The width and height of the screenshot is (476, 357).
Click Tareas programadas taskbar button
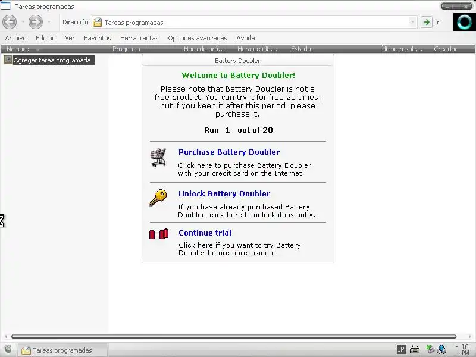pyautogui.click(x=62, y=350)
